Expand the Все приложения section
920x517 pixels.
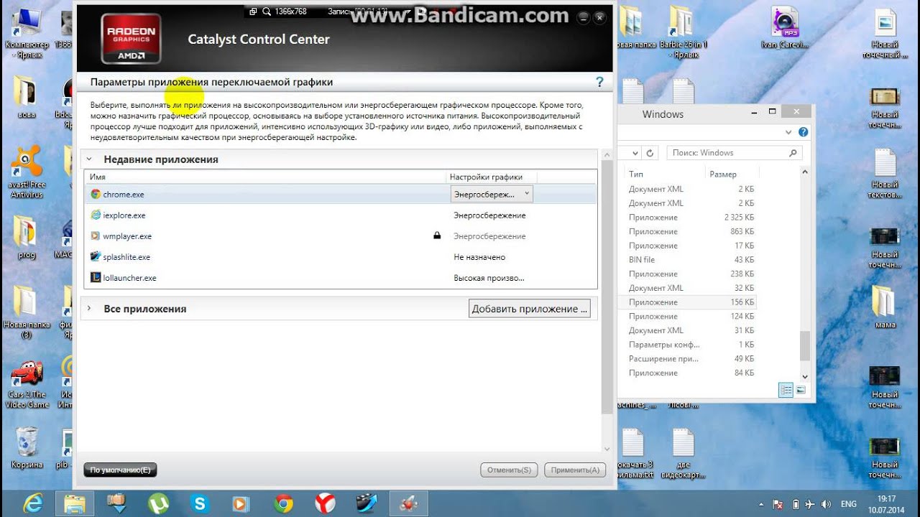point(89,308)
